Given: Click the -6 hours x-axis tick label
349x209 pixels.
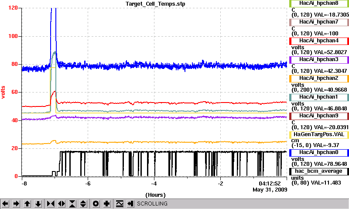Looking at the screenshot, I should click(88, 184).
